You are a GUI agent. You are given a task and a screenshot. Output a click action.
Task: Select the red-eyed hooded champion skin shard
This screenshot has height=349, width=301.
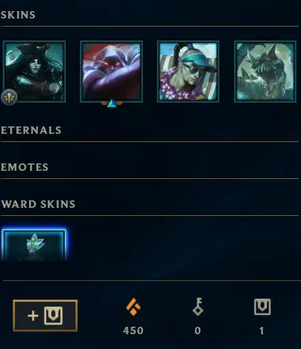111,72
